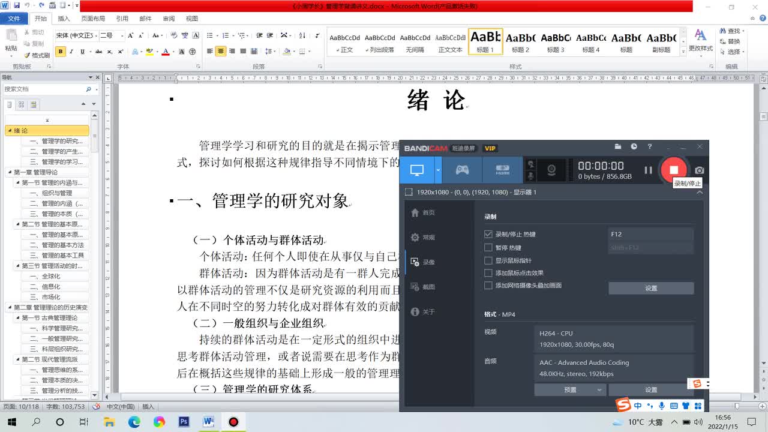This screenshot has width=768, height=432.
Task: Click the Bandicam webcam overlay icon
Action: click(551, 170)
